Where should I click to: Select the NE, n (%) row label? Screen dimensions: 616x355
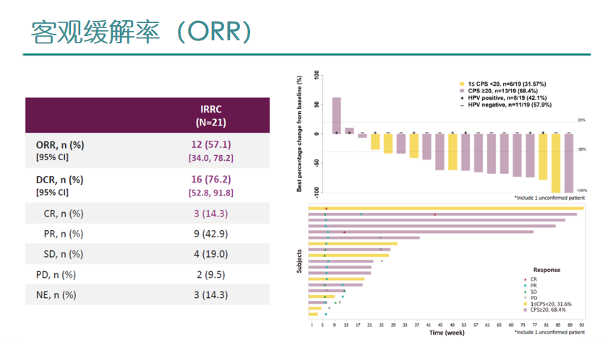click(x=56, y=294)
